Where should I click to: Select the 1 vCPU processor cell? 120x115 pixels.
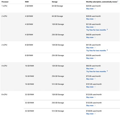pyautogui.click(x=4, y=6)
